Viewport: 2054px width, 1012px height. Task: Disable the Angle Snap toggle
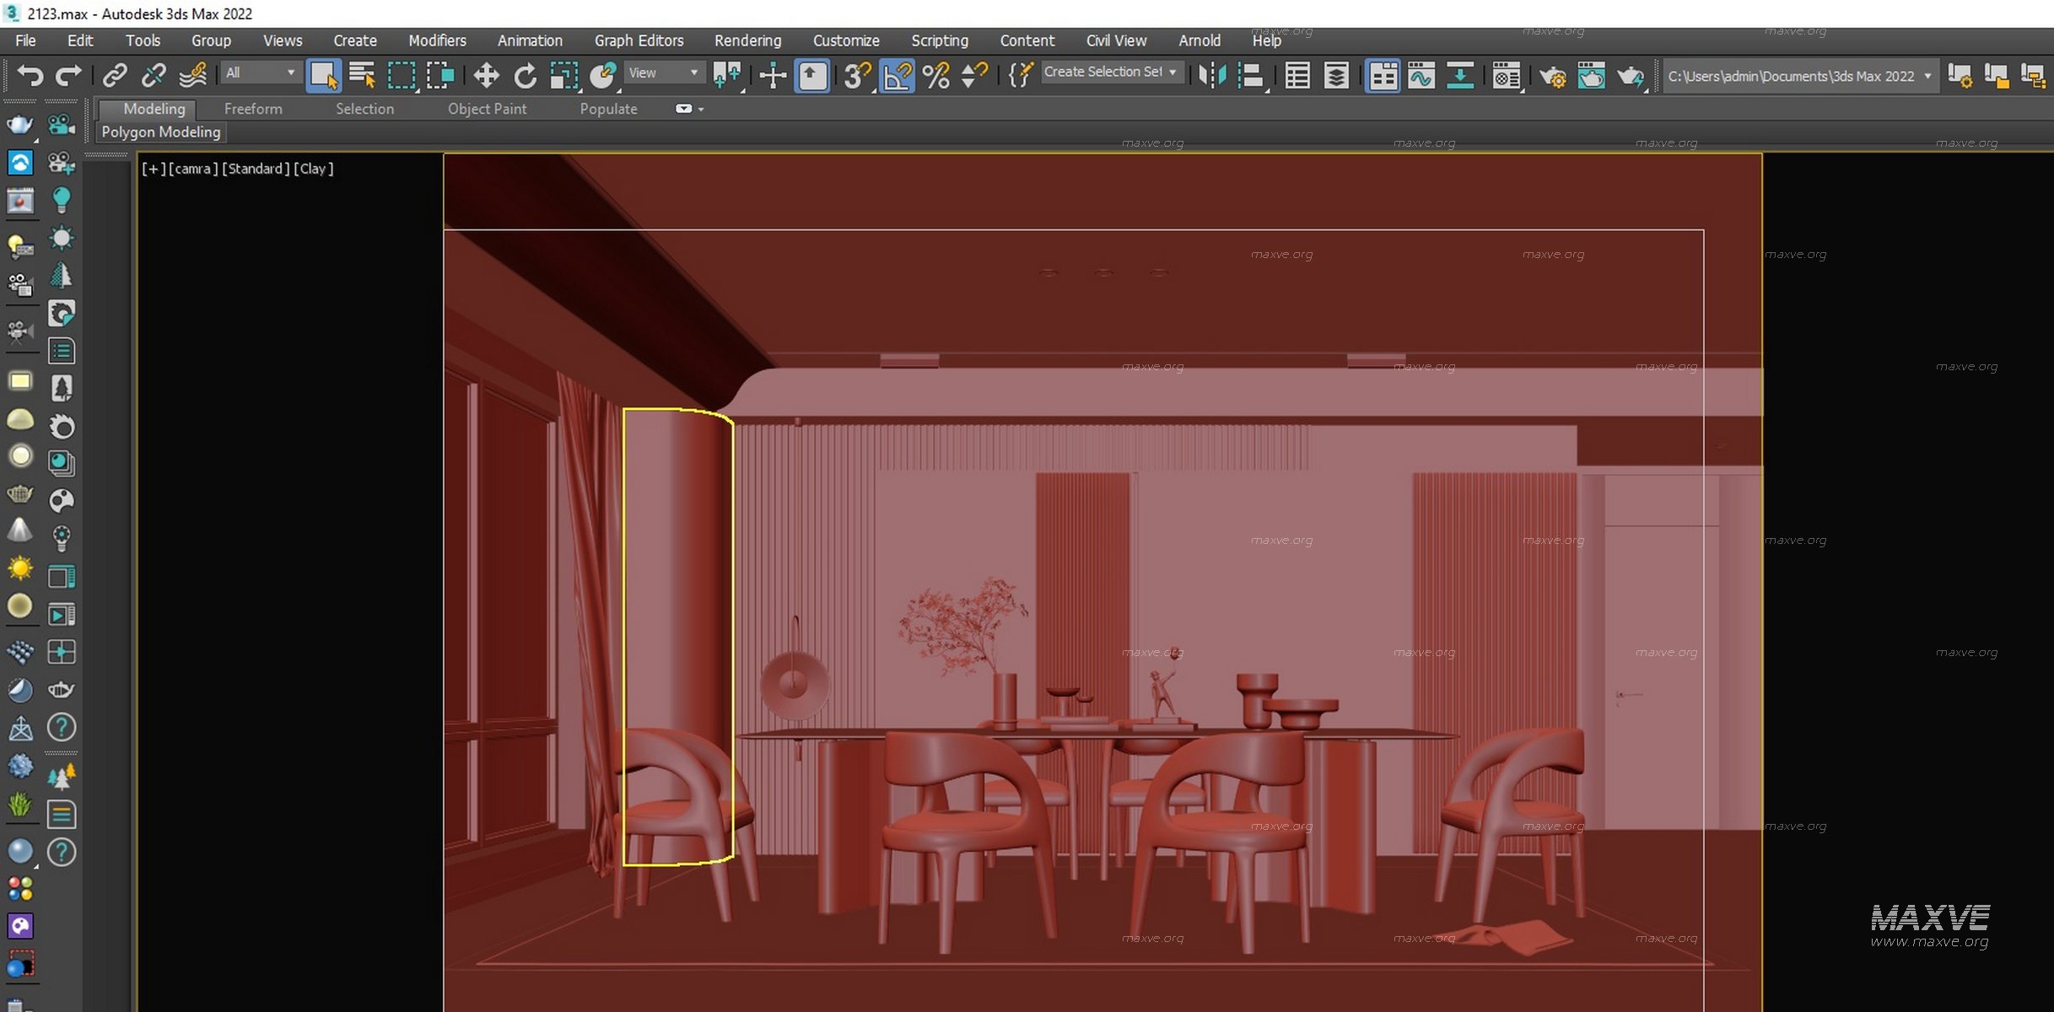point(896,75)
